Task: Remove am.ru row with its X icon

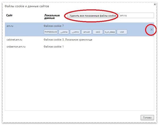Action: [151, 30]
